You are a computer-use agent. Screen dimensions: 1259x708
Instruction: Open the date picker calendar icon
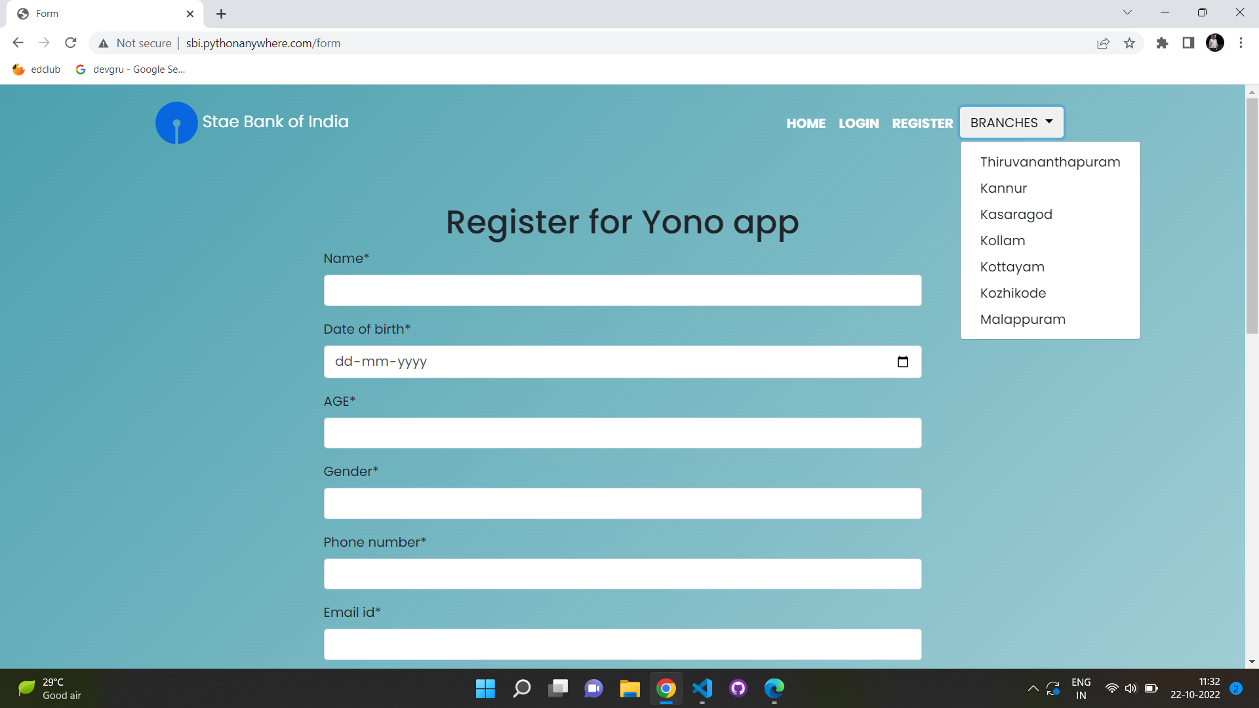click(x=902, y=362)
